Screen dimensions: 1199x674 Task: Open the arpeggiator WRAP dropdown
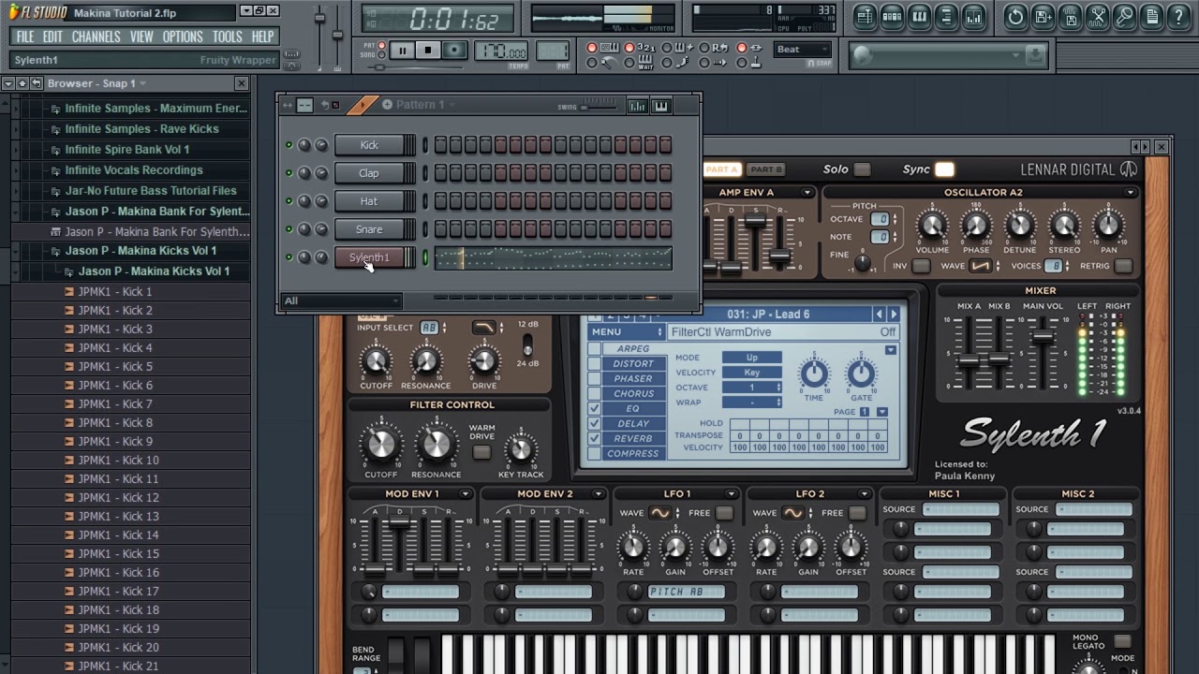point(751,403)
